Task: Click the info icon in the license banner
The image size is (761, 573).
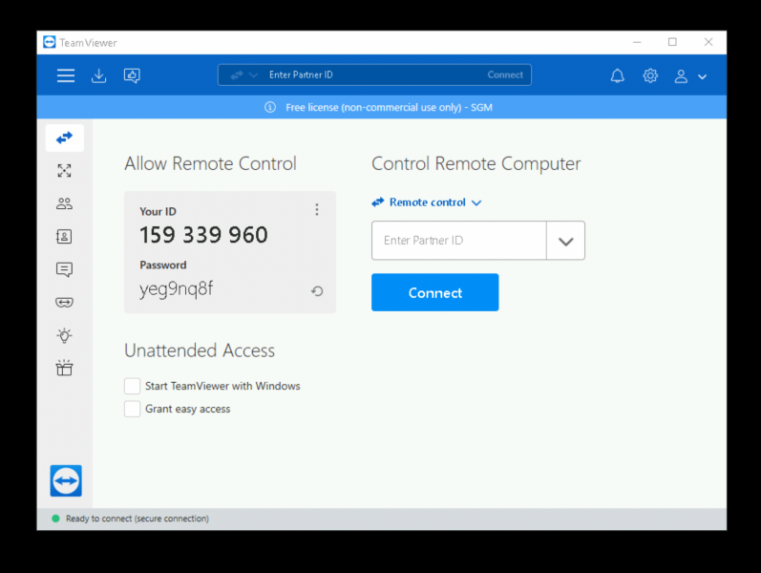Action: click(270, 107)
